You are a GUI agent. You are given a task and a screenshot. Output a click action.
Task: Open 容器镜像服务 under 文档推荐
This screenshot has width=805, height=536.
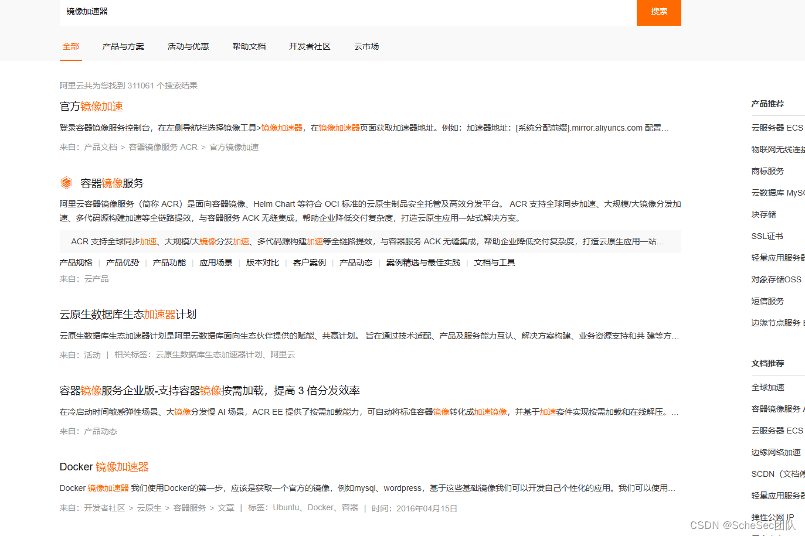pyautogui.click(x=778, y=409)
